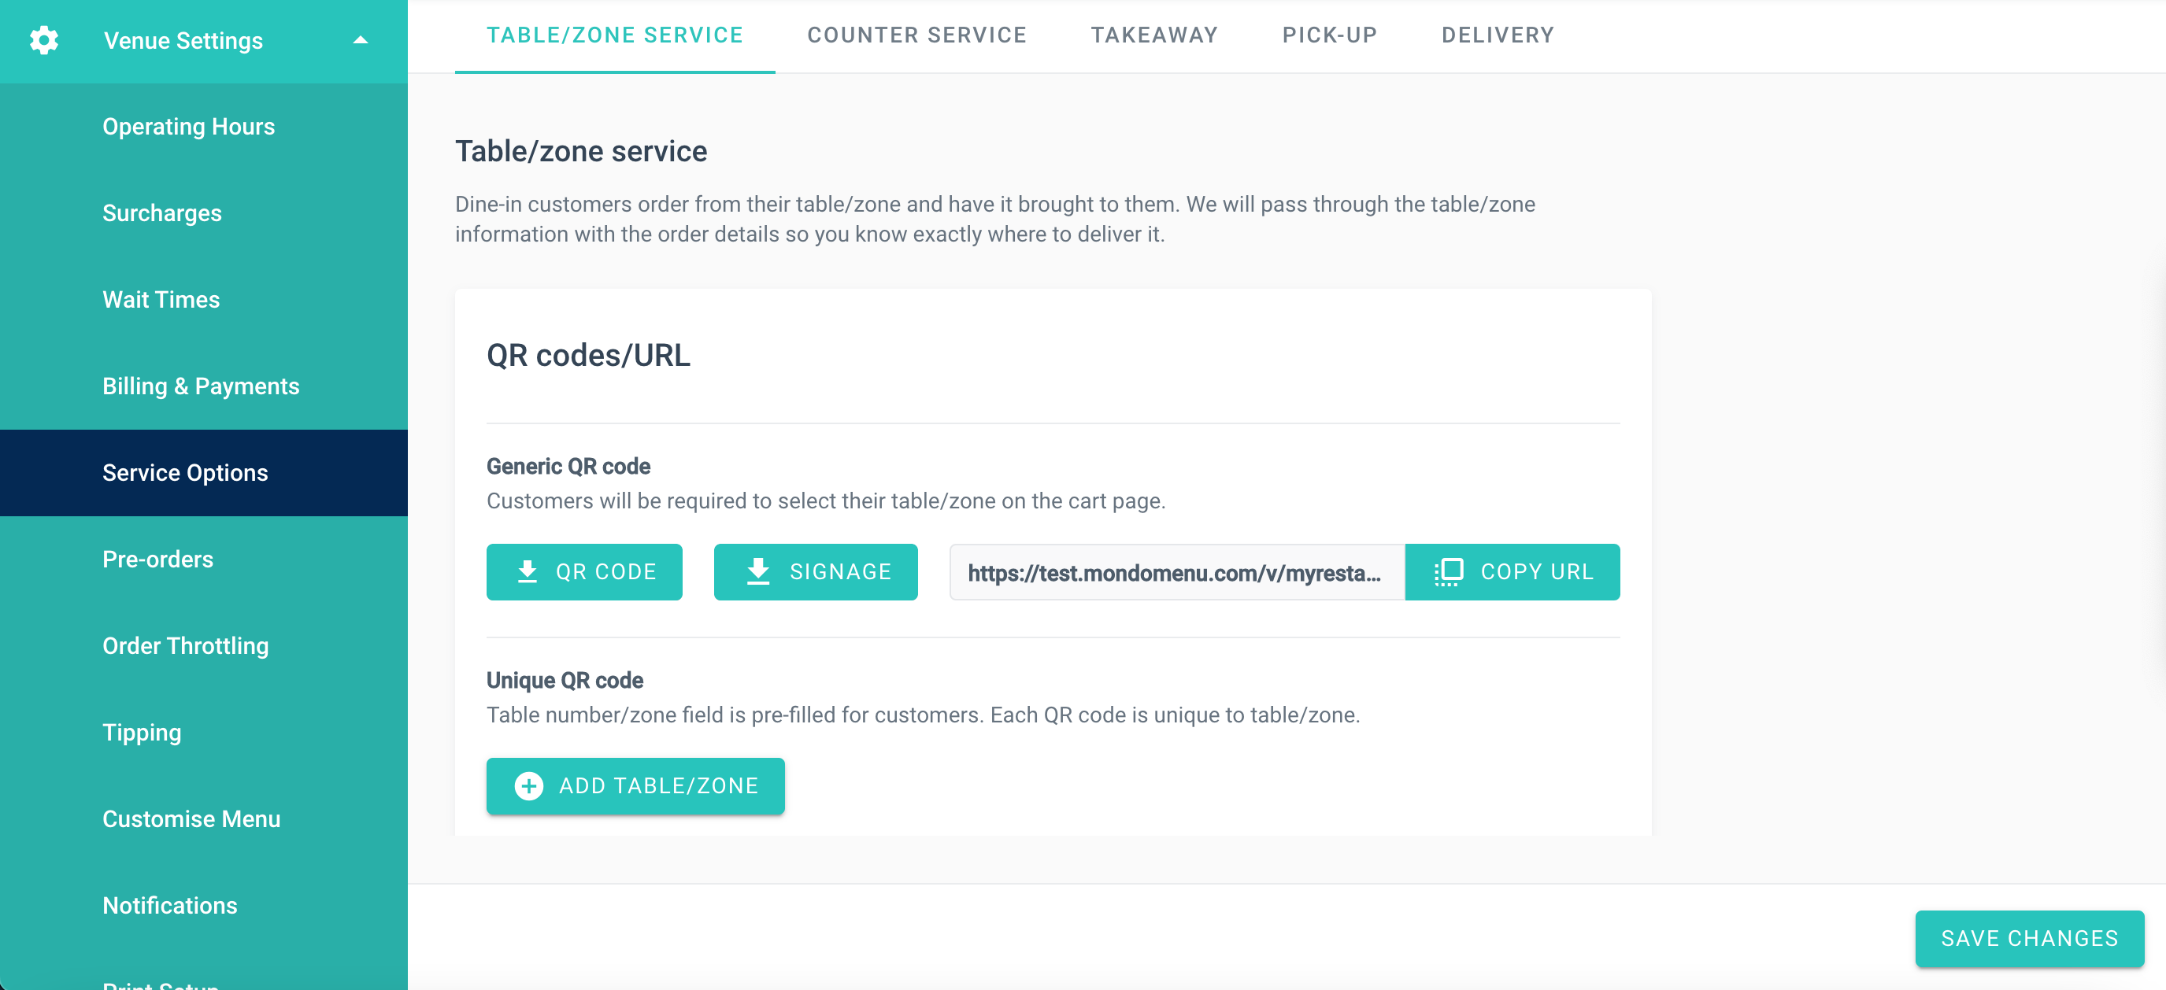Click the download icon on SIGNAGE button

tap(757, 571)
